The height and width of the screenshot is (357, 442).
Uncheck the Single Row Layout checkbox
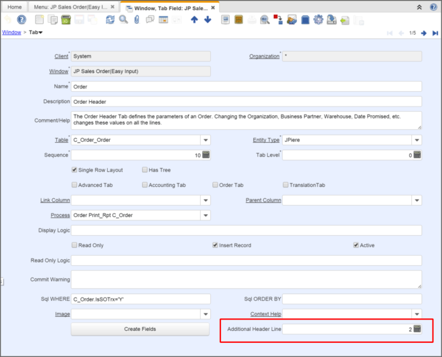click(x=74, y=170)
